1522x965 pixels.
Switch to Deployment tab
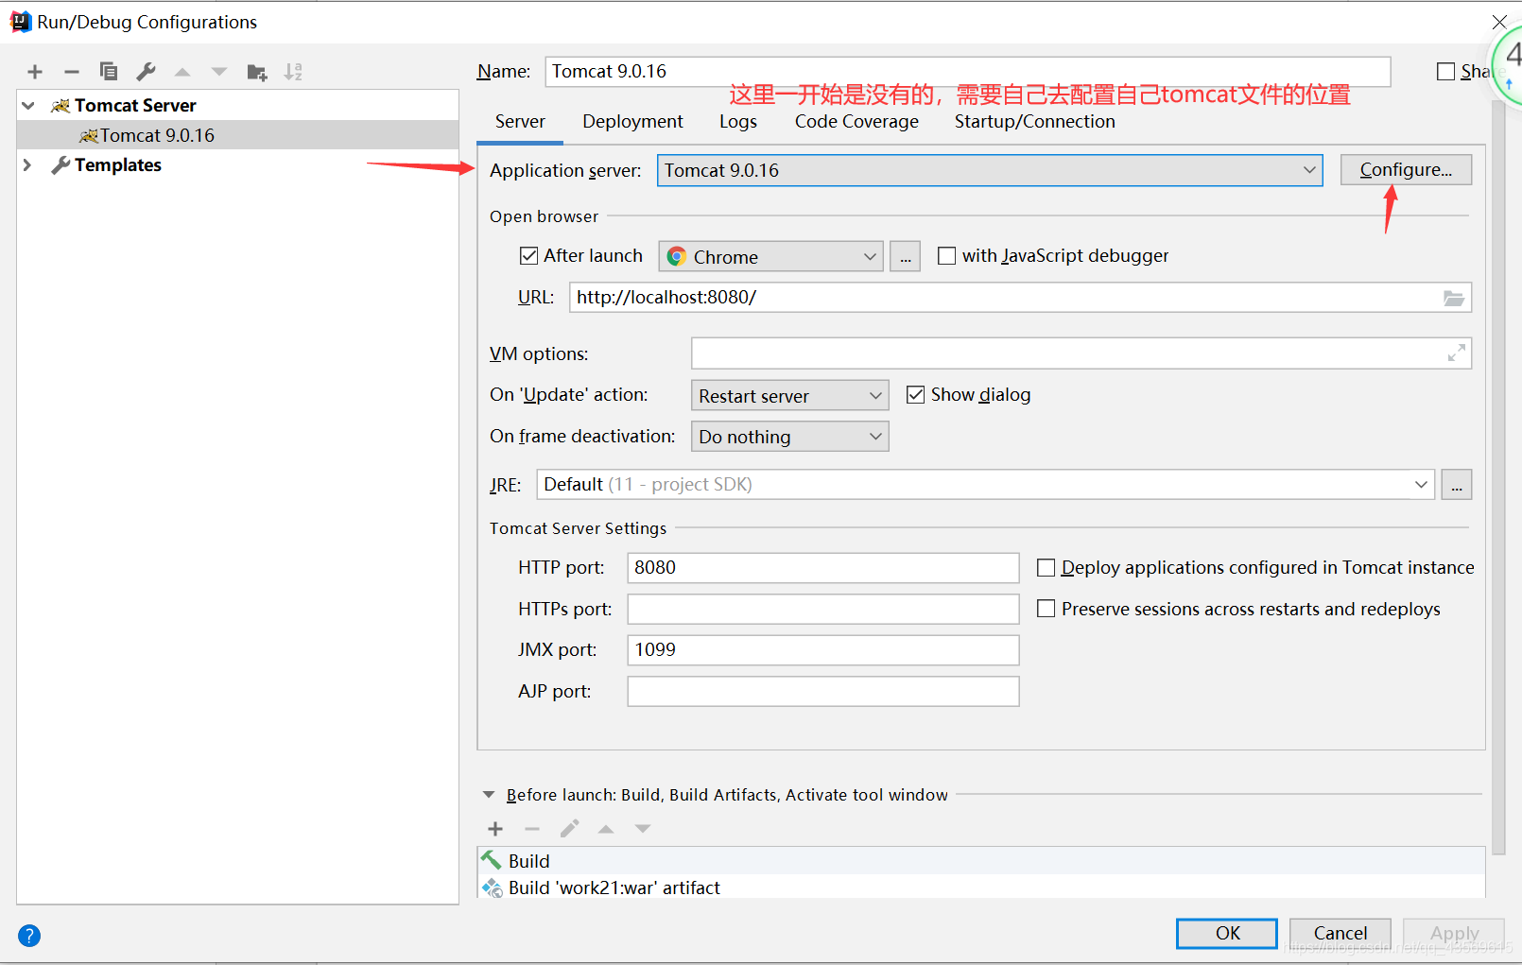(632, 122)
